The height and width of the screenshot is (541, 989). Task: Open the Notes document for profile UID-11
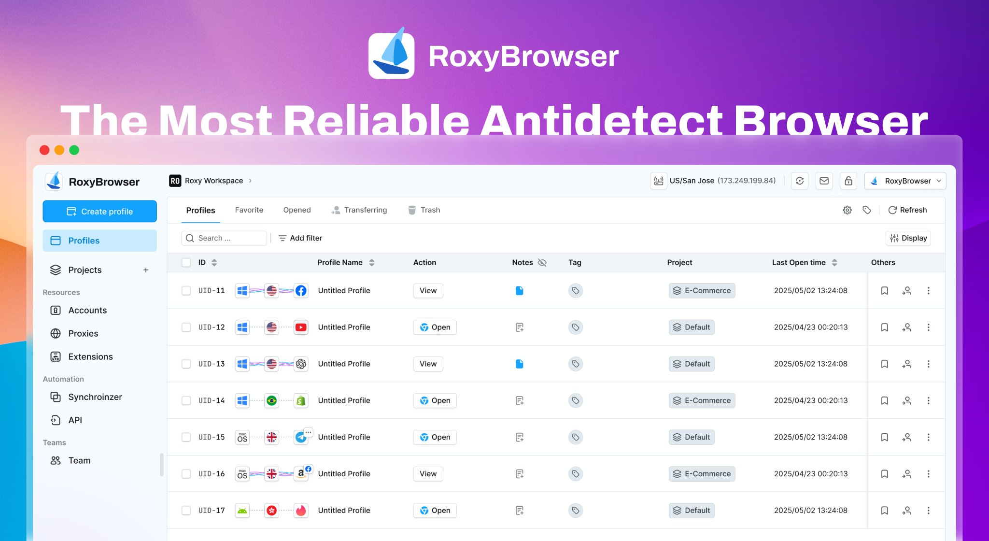pos(519,290)
